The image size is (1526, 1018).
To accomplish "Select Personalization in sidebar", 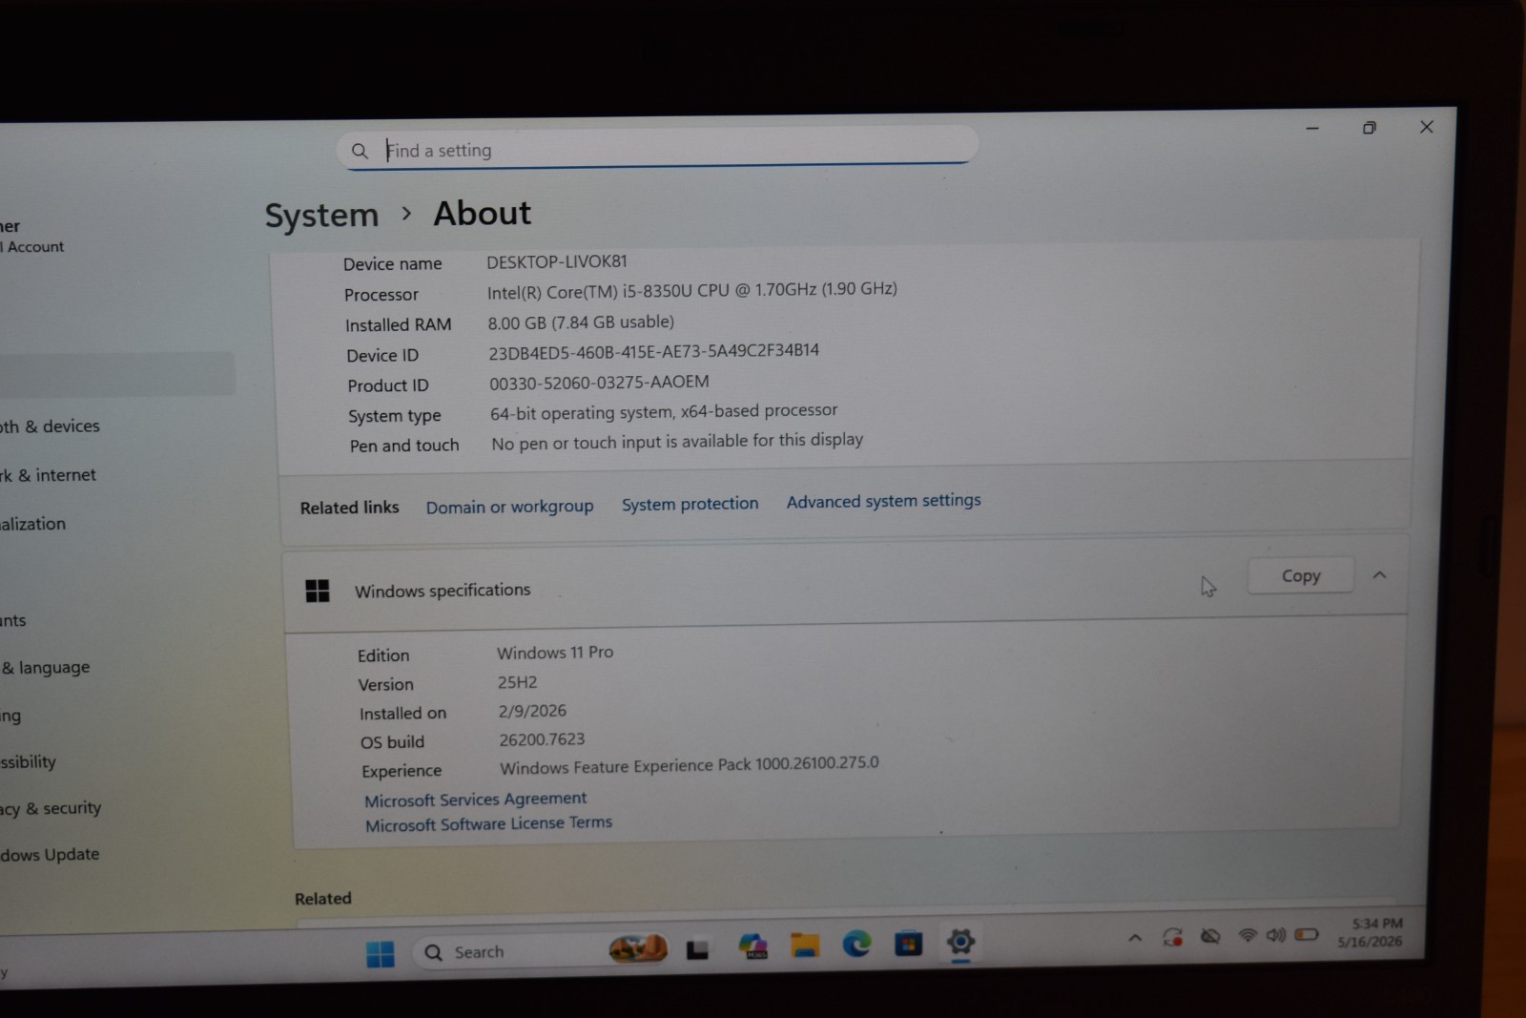I will [33, 524].
